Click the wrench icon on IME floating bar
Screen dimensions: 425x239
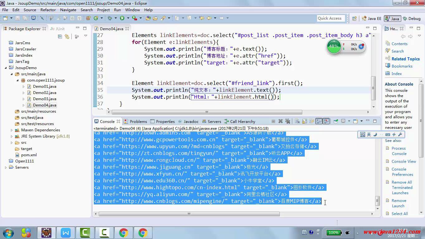click(x=400, y=134)
